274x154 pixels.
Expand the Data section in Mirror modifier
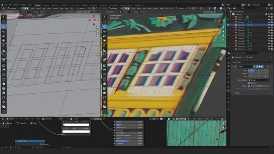coord(237,93)
